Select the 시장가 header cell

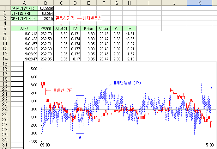[62, 28]
